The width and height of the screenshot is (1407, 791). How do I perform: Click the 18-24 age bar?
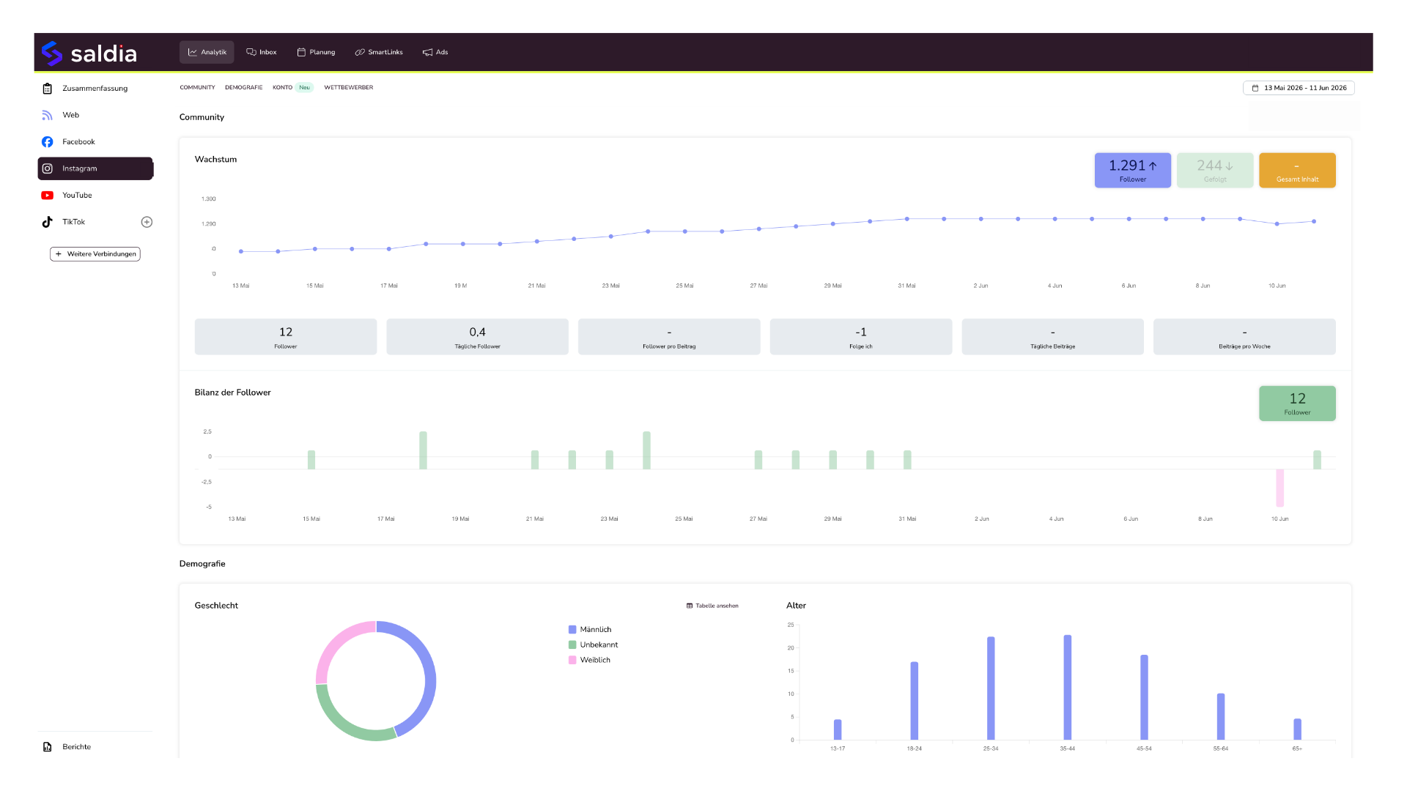pyautogui.click(x=915, y=701)
